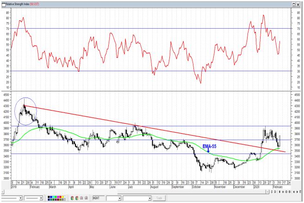Pick the blue color swatch in the top row
304x203 pixels.
pos(51,197)
